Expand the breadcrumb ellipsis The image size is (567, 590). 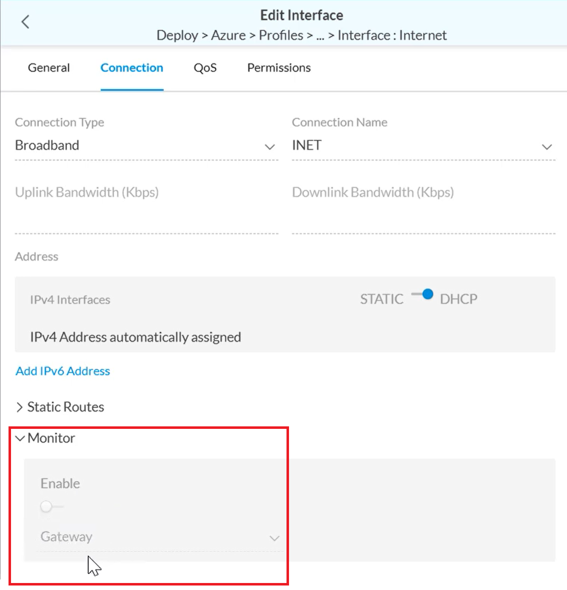[x=321, y=36]
